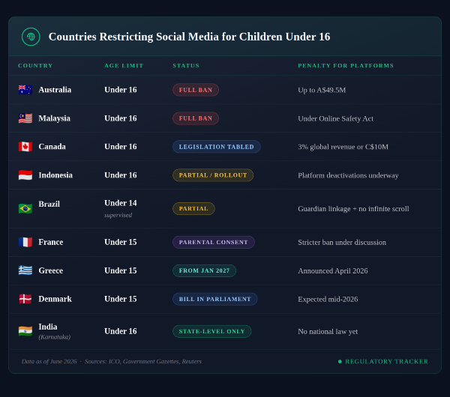
Task: Click the Under 16 age limit for Indonesia
Action: pyautogui.click(x=121, y=175)
